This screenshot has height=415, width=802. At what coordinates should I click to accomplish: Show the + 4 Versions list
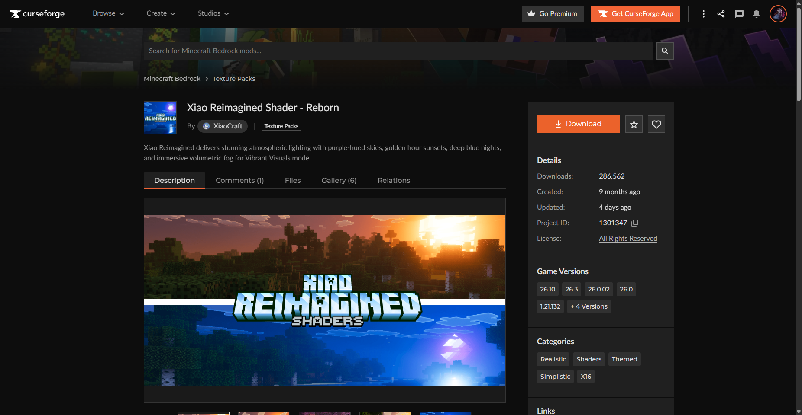coord(589,306)
